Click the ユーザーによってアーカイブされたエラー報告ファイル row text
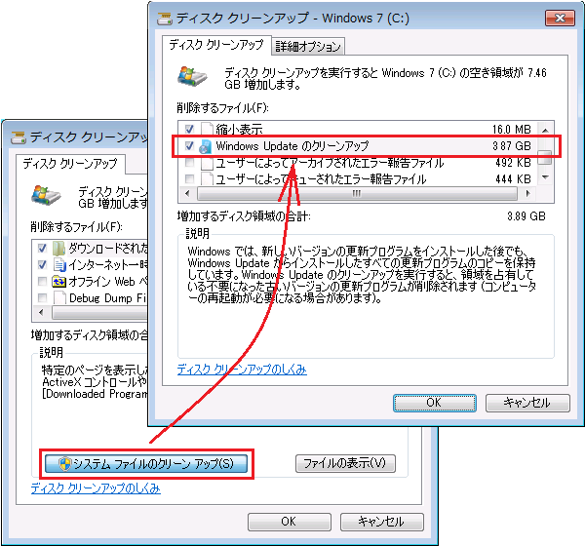The width and height of the screenshot is (585, 546). pos(330,163)
